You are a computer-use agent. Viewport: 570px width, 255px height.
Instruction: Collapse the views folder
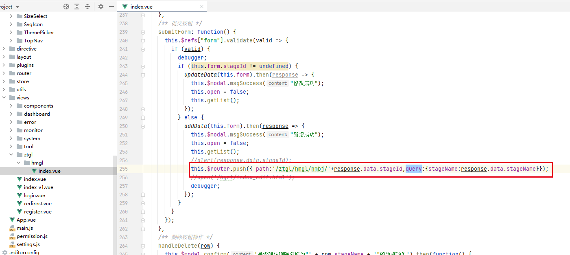click(4, 98)
